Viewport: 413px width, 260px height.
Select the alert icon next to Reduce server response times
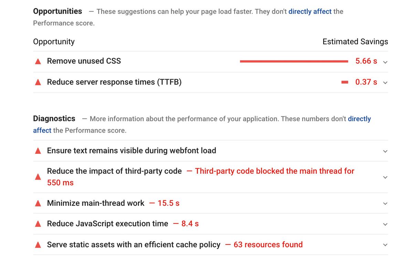[38, 82]
